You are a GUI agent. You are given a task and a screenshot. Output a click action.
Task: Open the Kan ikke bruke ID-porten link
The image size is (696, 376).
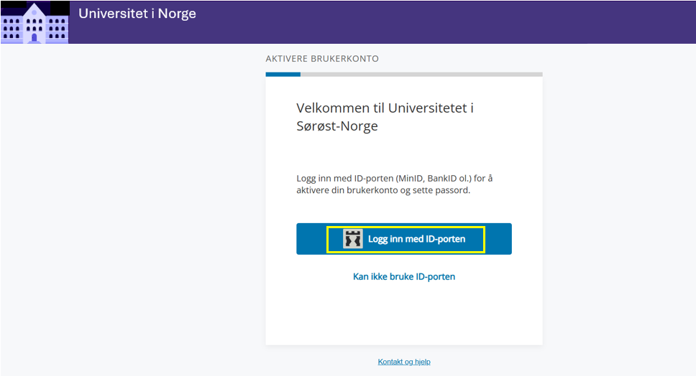(x=403, y=276)
